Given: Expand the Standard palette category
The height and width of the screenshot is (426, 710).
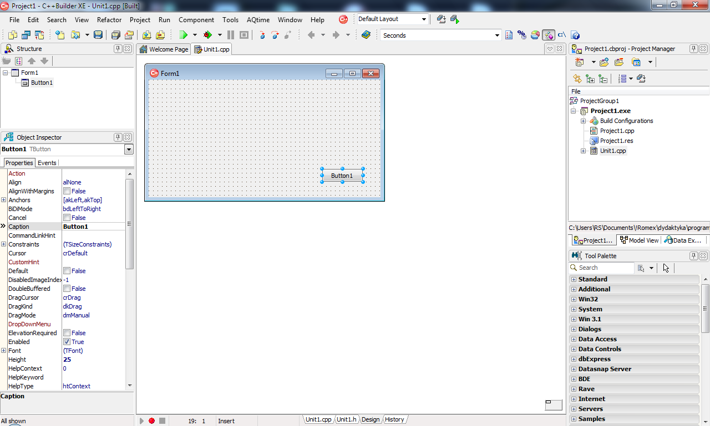Looking at the screenshot, I should click(574, 279).
